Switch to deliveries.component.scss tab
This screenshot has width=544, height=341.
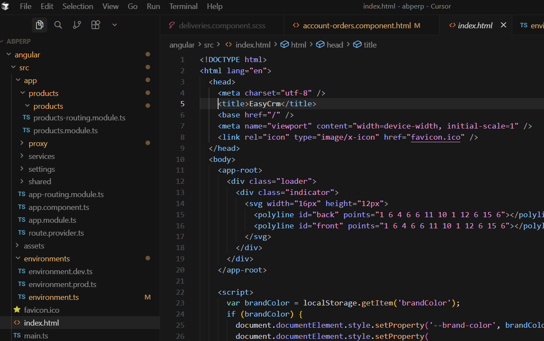point(222,26)
